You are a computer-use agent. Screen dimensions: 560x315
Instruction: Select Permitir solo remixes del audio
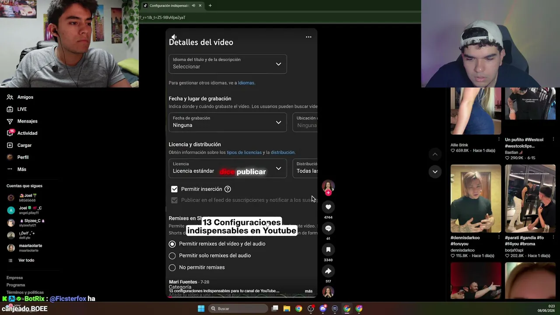pyautogui.click(x=172, y=255)
